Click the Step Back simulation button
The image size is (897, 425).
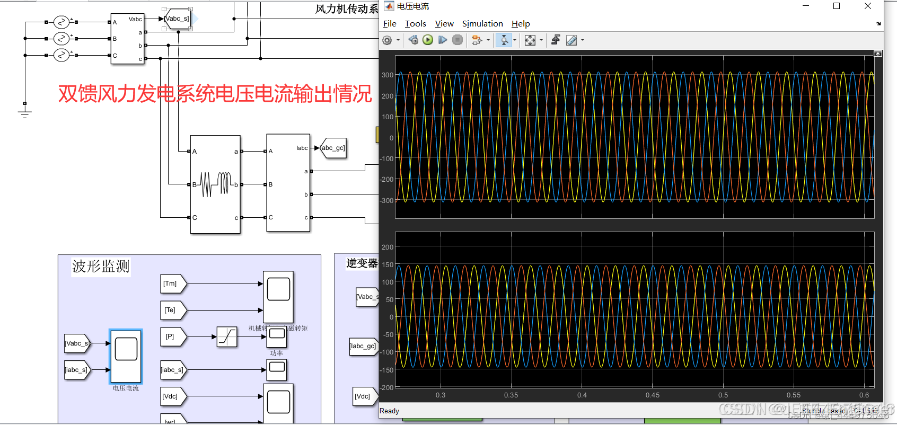tap(414, 40)
